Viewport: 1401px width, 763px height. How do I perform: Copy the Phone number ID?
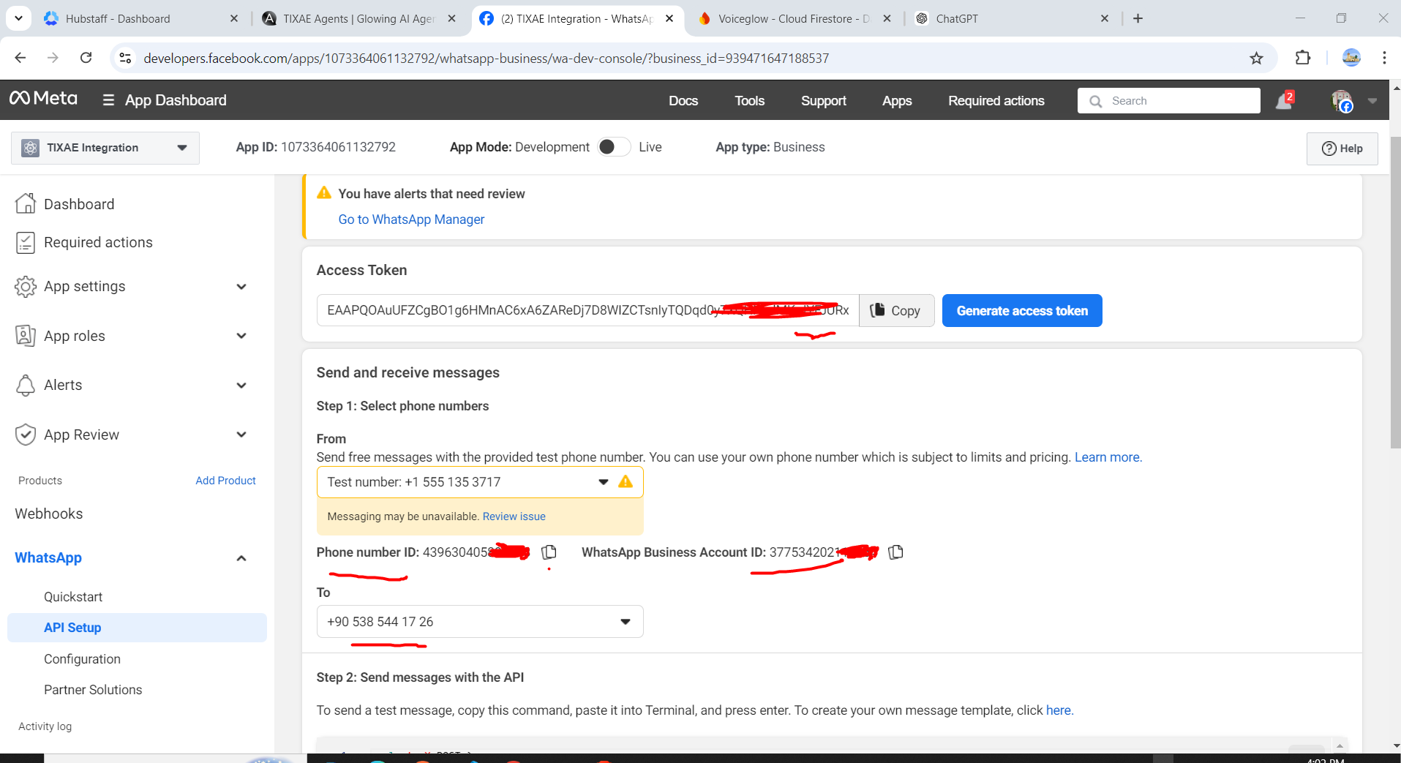click(549, 552)
